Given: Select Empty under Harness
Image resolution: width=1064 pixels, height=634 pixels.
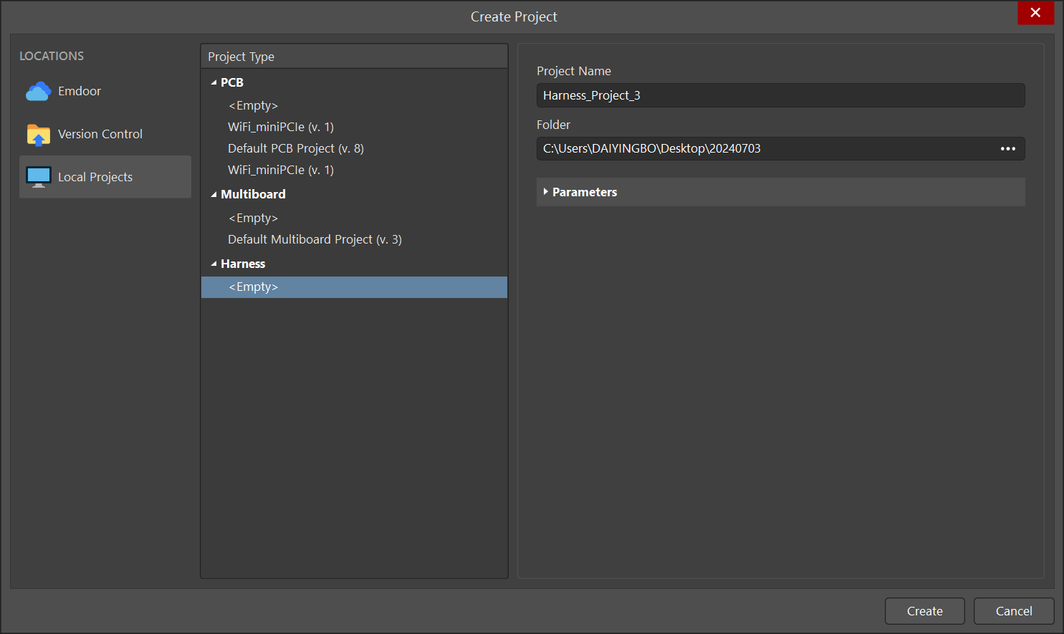Looking at the screenshot, I should pyautogui.click(x=253, y=287).
